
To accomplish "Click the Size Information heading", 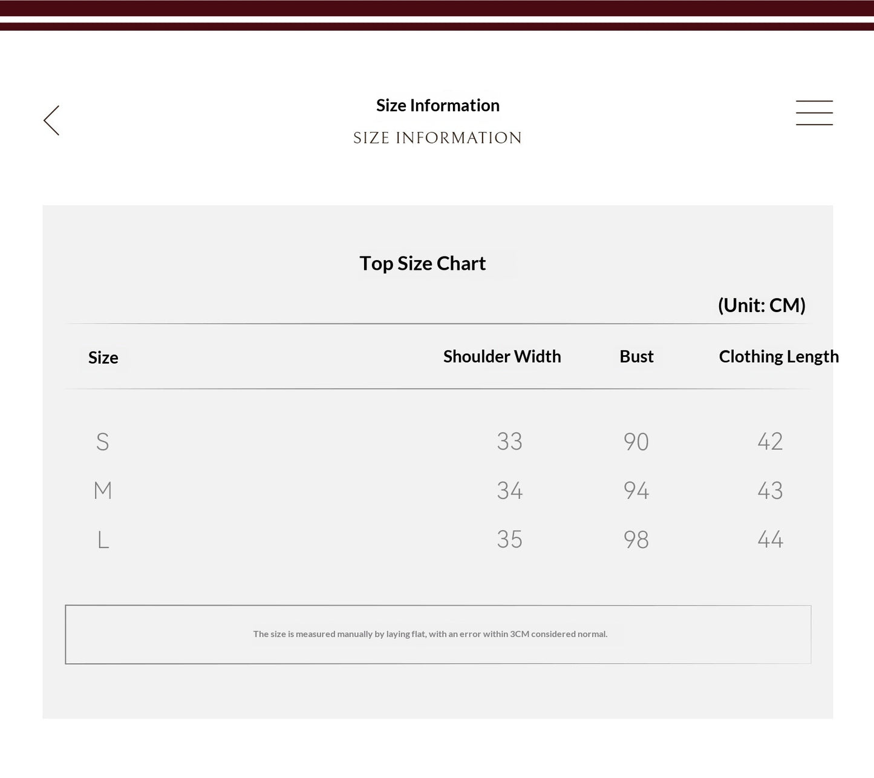I will pos(438,105).
